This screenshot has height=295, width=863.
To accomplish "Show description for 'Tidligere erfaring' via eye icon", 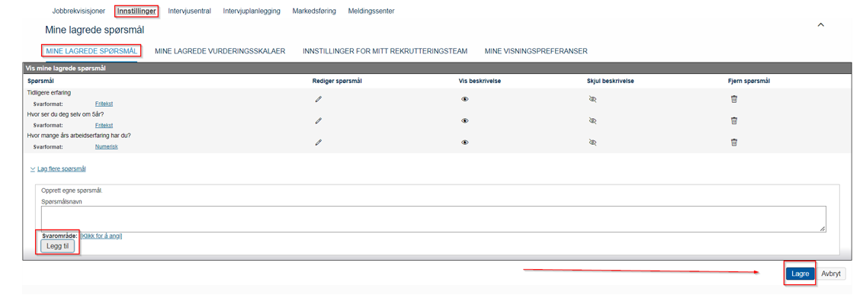I will pyautogui.click(x=464, y=99).
